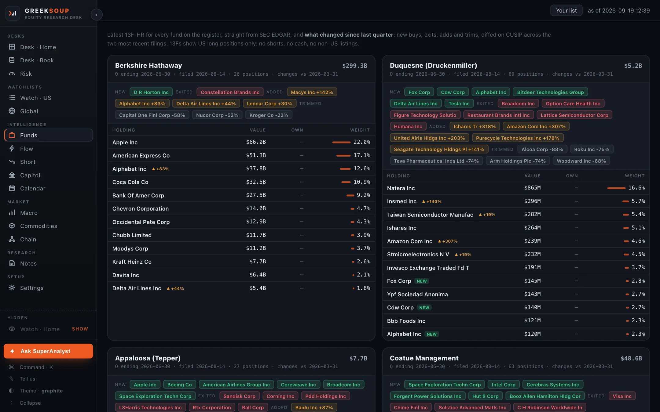Image resolution: width=660 pixels, height=412 pixels.
Task: Open the Commodities page
Action: coord(48,226)
